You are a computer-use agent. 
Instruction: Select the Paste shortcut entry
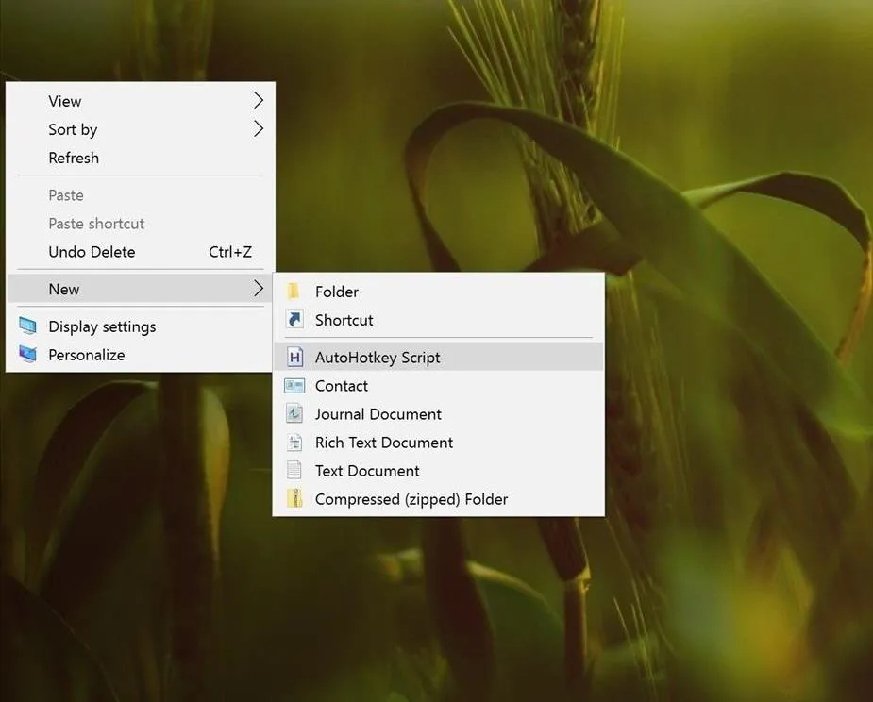click(141, 224)
